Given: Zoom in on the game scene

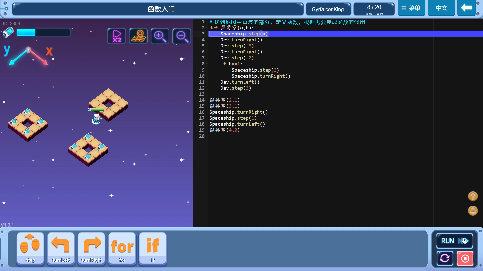Looking at the screenshot, I should click(x=160, y=36).
